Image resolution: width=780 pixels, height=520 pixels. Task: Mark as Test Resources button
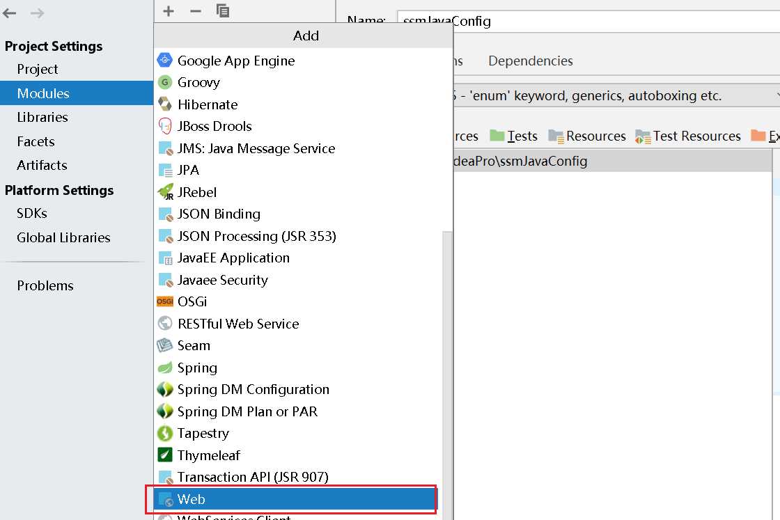688,136
